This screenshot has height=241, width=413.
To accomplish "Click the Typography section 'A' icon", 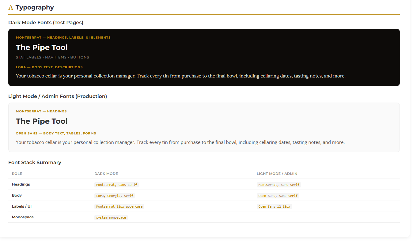I will click(11, 8).
